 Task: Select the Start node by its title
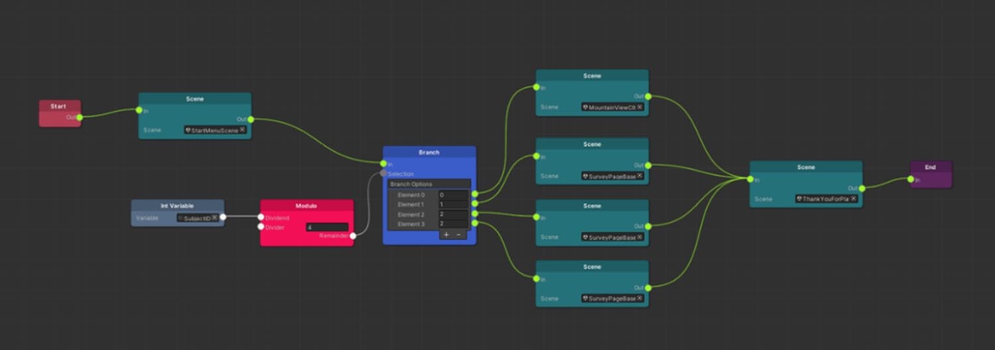pyautogui.click(x=59, y=106)
